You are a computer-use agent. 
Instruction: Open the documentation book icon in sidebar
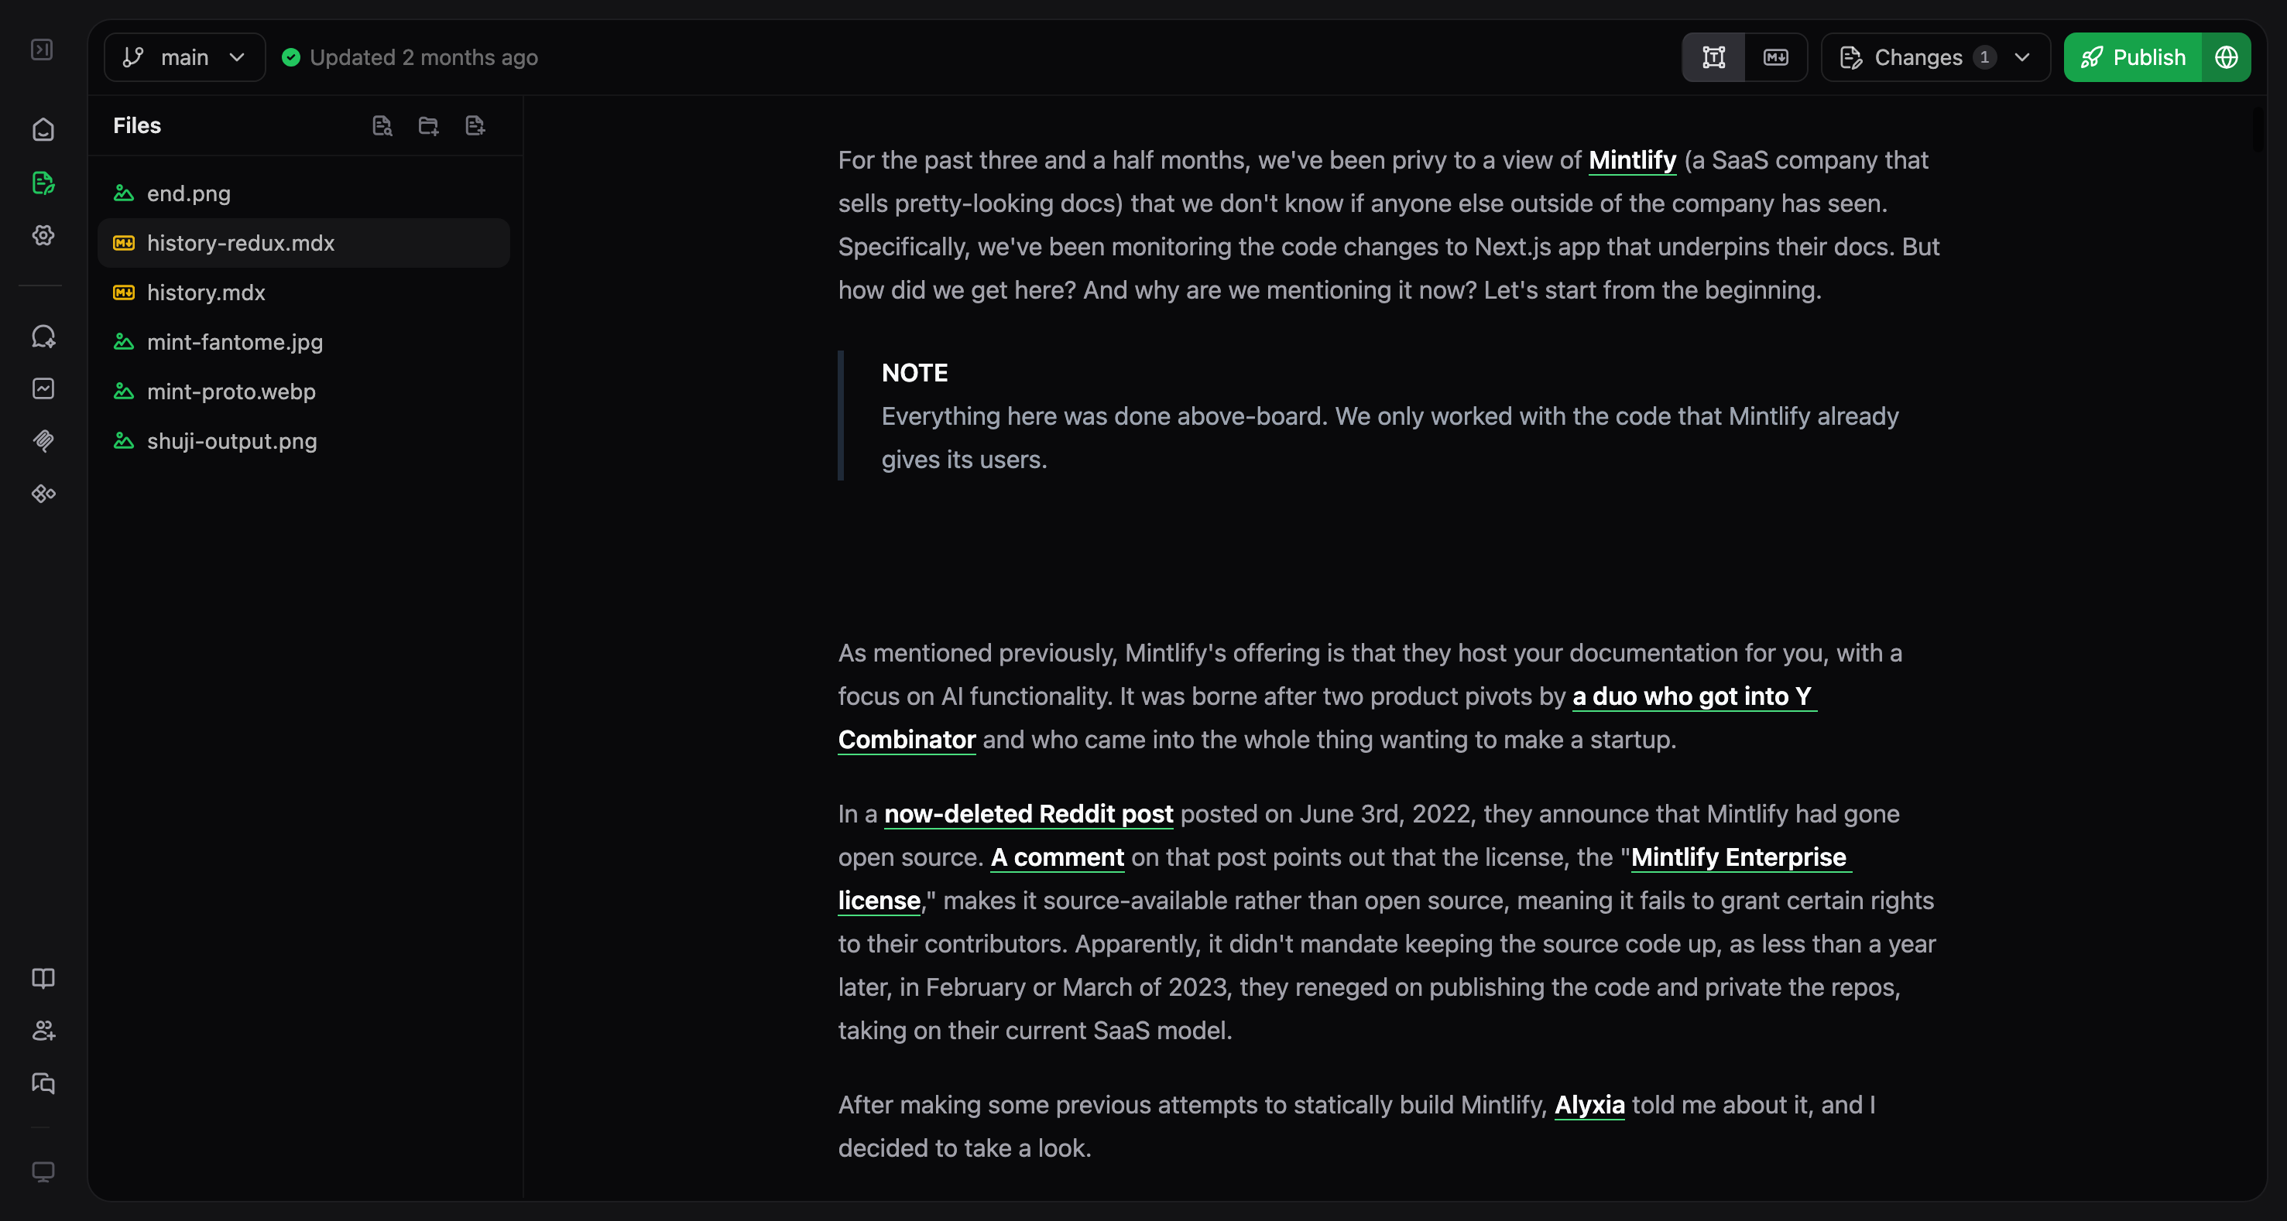(43, 978)
